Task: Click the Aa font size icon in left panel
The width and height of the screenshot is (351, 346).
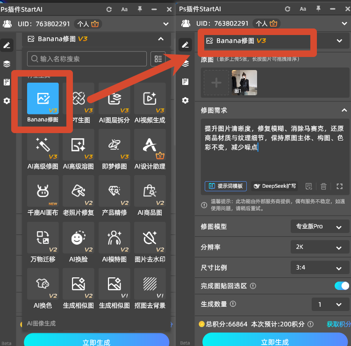Action: [x=124, y=9]
